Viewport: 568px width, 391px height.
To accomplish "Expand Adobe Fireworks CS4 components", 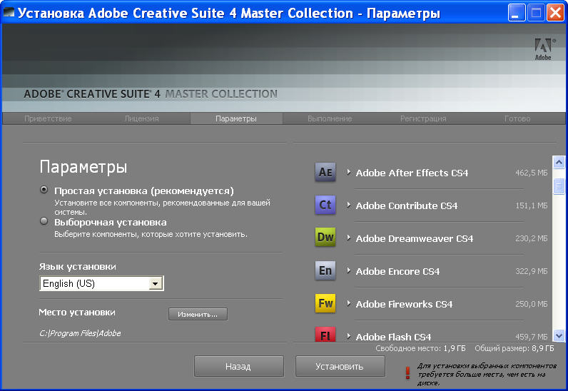I will (348, 303).
